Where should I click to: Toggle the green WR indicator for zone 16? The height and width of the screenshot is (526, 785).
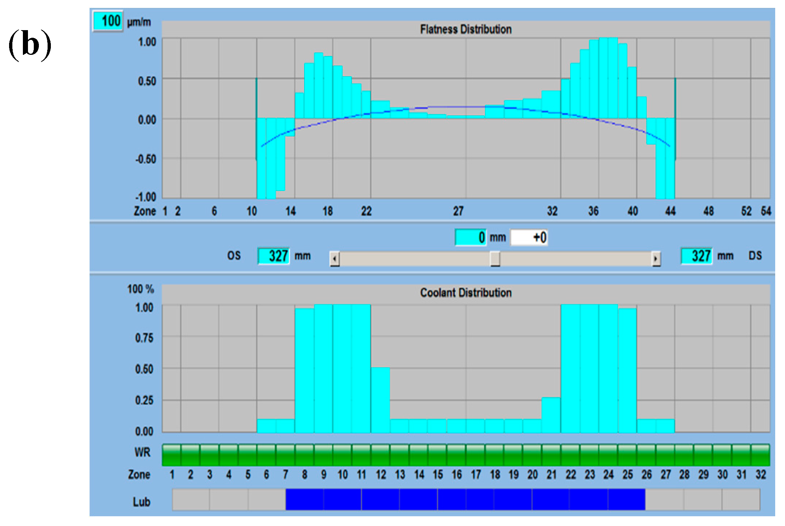[x=456, y=455]
